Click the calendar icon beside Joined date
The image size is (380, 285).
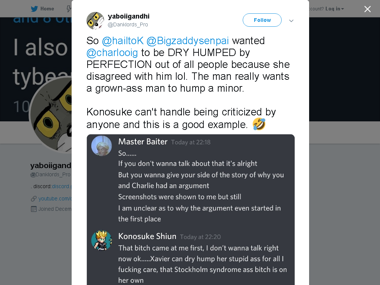pos(34,209)
